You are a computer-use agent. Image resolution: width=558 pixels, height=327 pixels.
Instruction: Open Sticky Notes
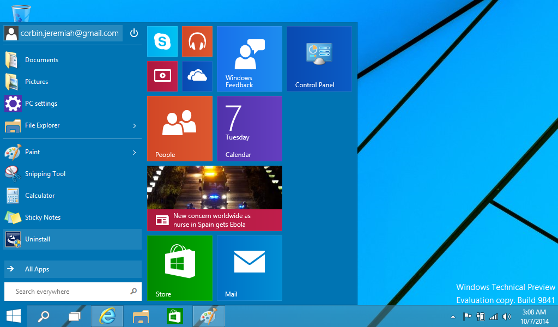pyautogui.click(x=72, y=217)
